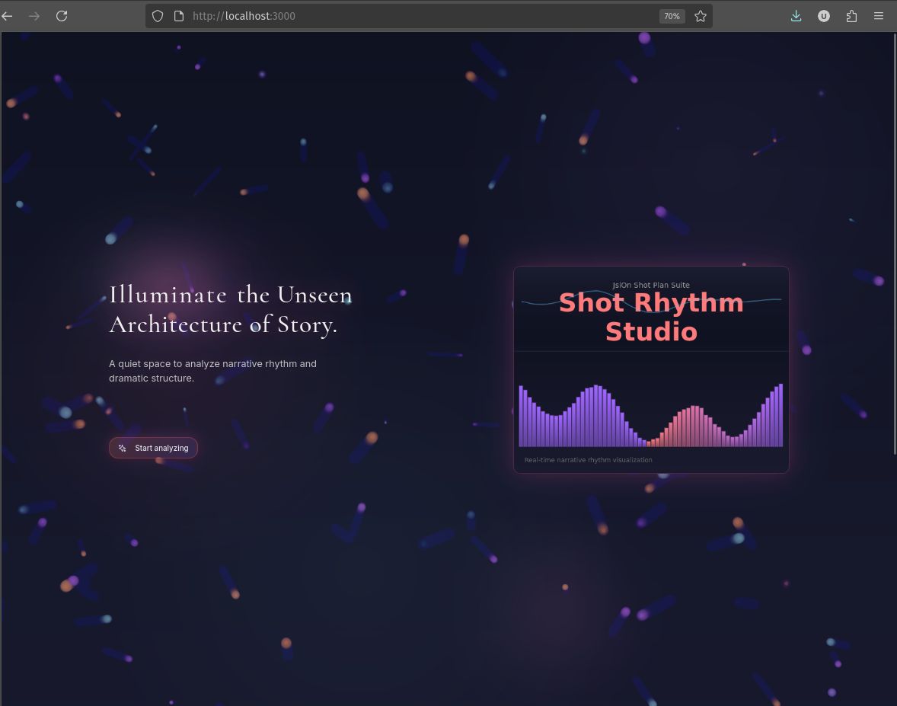This screenshot has height=706, width=897.
Task: Click the rhythm bar-chart visualization
Action: pyautogui.click(x=651, y=415)
